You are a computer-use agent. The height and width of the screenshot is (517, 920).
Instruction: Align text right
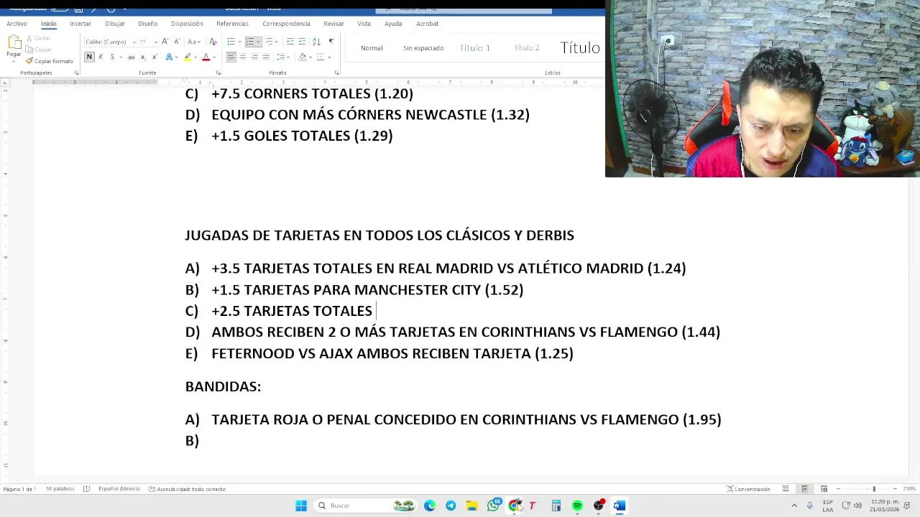click(254, 57)
